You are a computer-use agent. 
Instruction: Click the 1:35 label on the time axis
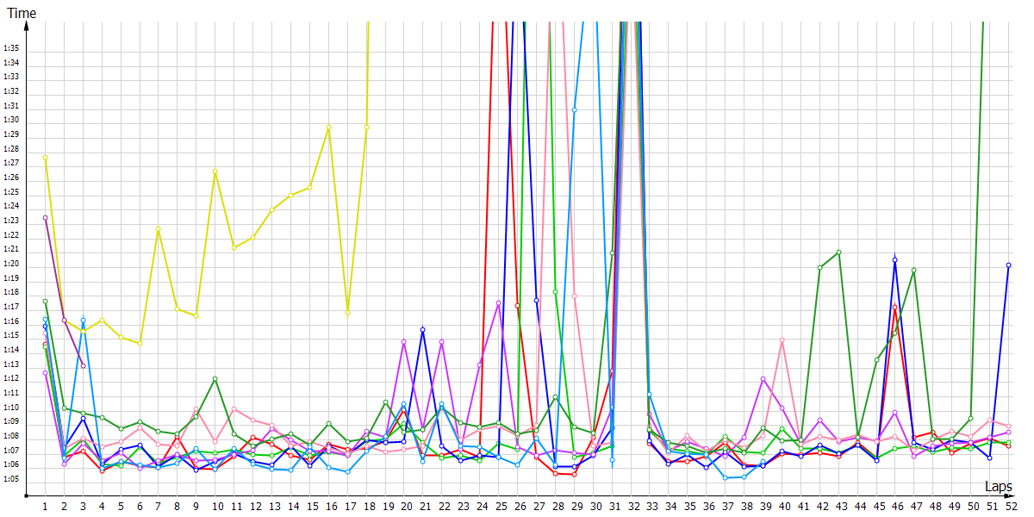[x=11, y=48]
